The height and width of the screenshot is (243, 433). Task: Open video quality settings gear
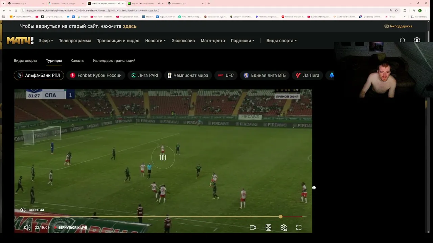284,227
